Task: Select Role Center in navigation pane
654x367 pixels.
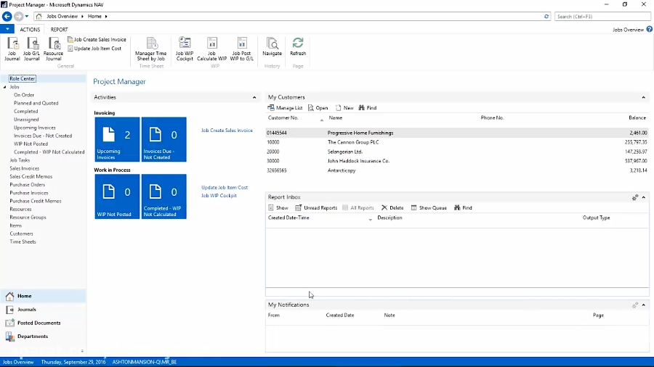Action: click(x=23, y=78)
